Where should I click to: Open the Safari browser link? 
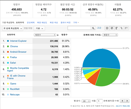click(13, 63)
